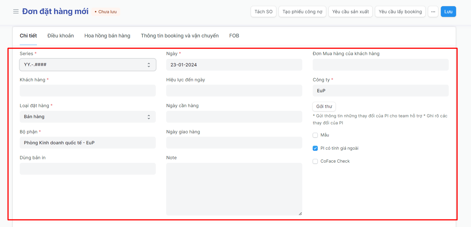The height and width of the screenshot is (227, 471).
Task: Click the three-dots more options button
Action: (x=433, y=12)
